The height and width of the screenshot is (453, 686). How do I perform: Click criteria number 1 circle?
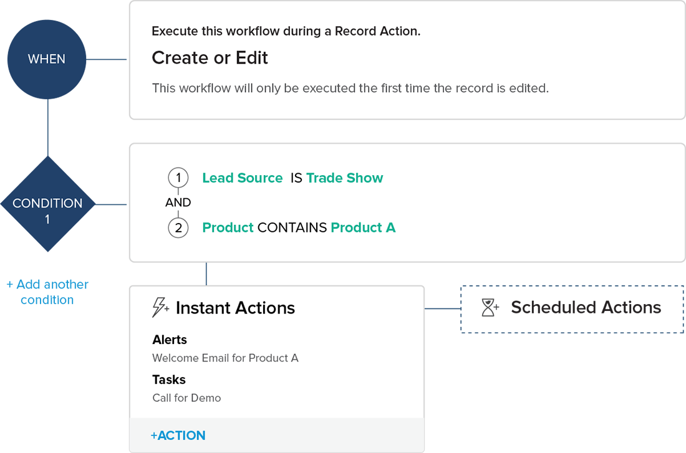[x=178, y=178]
